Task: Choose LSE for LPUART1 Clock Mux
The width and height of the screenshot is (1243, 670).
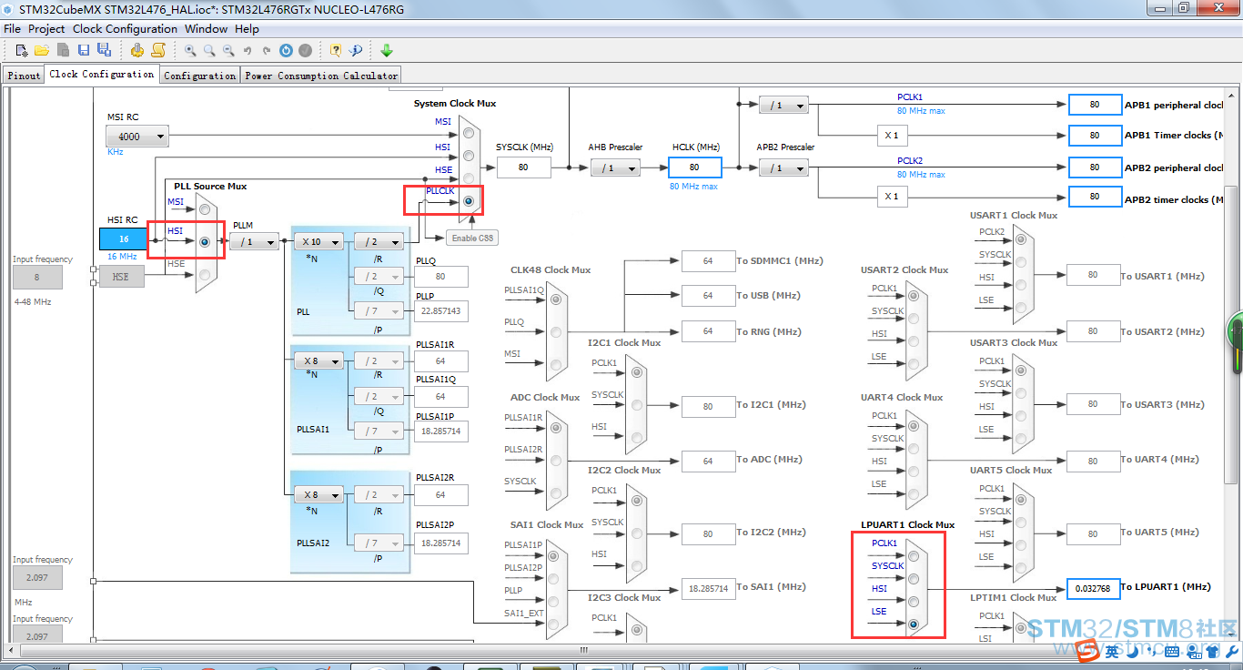Action: (x=913, y=624)
